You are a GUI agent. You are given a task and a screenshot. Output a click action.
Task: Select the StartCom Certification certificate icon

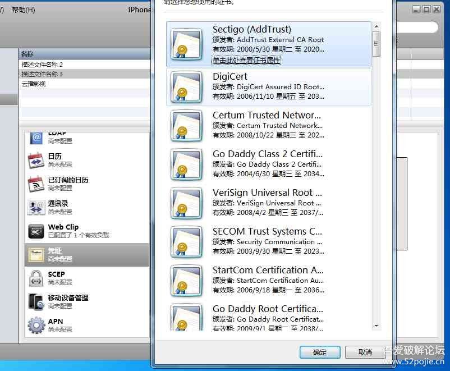[186, 281]
